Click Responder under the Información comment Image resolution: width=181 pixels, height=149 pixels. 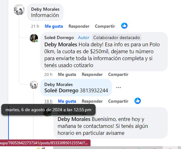pos(79,26)
